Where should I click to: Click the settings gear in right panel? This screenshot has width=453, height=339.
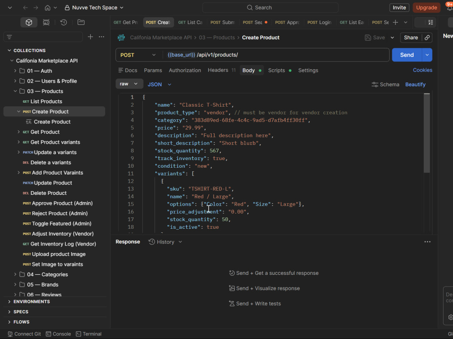tap(450, 317)
